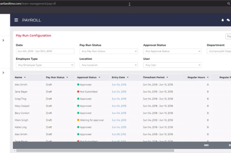Open the User filter dropdown
This screenshot has width=231, height=153.
[x=172, y=65]
